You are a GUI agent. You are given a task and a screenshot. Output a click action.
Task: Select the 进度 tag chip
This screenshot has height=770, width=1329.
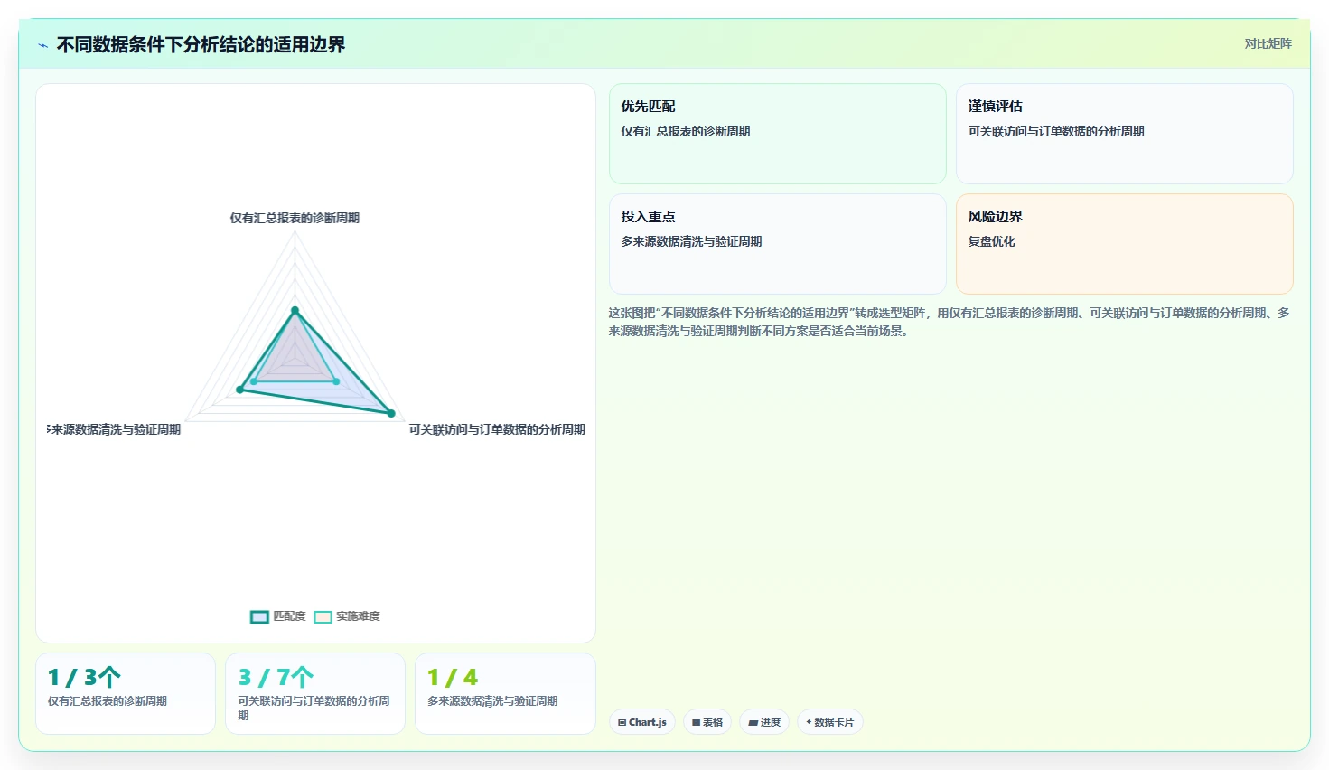point(764,722)
